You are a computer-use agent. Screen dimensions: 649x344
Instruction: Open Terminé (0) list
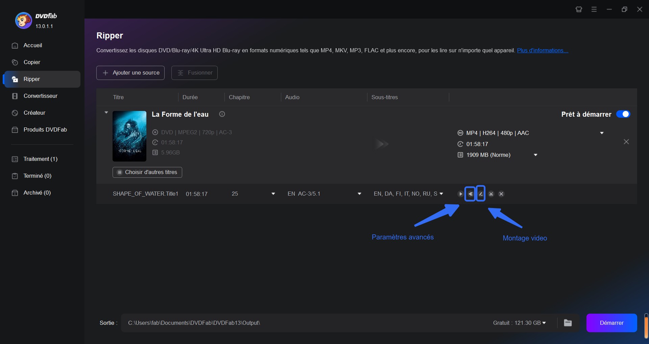coord(42,176)
